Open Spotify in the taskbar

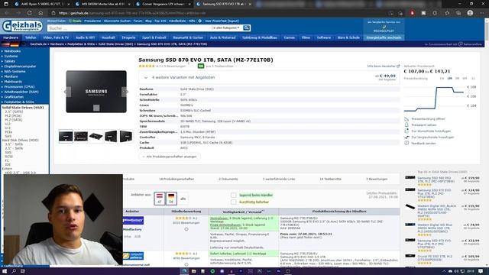click(x=212, y=271)
